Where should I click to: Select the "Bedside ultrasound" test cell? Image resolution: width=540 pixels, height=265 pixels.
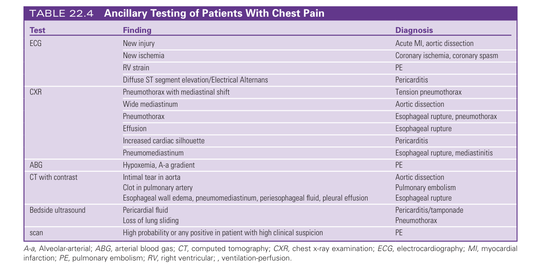[57, 210]
